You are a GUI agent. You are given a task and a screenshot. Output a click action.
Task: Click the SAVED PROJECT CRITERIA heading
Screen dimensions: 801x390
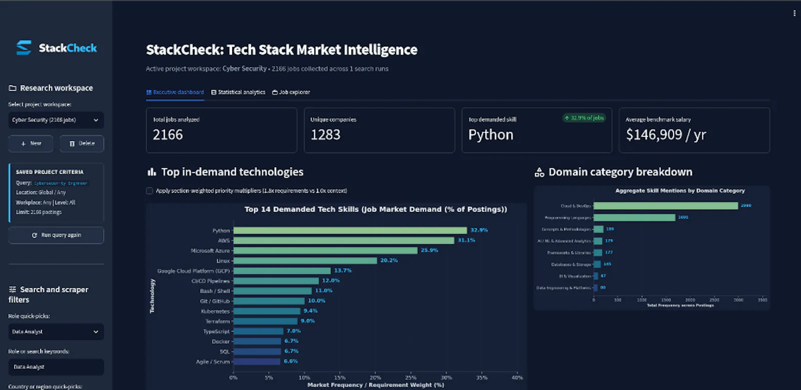(x=50, y=172)
